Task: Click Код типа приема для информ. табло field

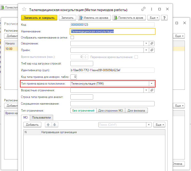Action: (74, 77)
